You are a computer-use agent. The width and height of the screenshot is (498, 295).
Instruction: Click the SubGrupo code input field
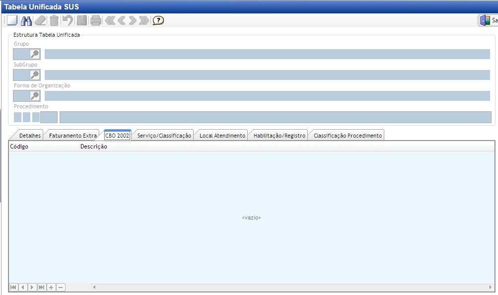click(x=21, y=75)
